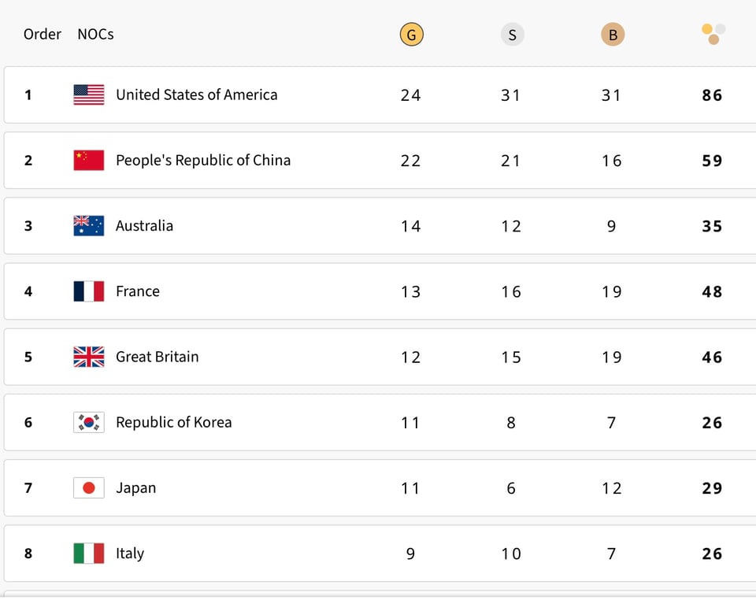Click the France flag icon
This screenshot has width=756, height=600.
[x=89, y=291]
